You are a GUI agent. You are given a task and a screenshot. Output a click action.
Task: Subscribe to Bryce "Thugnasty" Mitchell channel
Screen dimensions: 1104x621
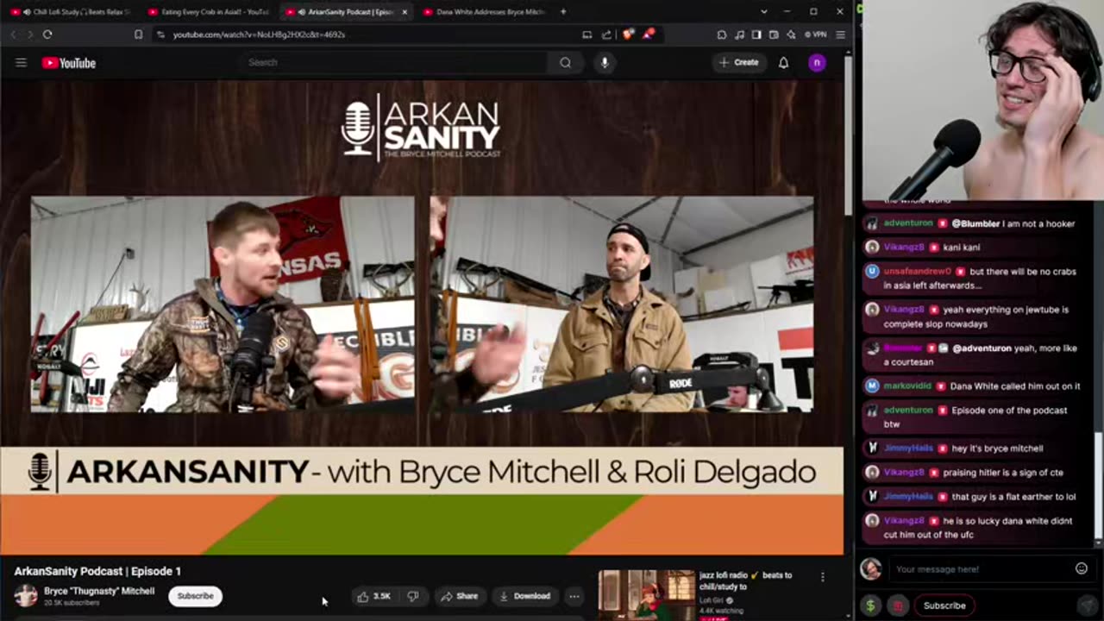[195, 596]
